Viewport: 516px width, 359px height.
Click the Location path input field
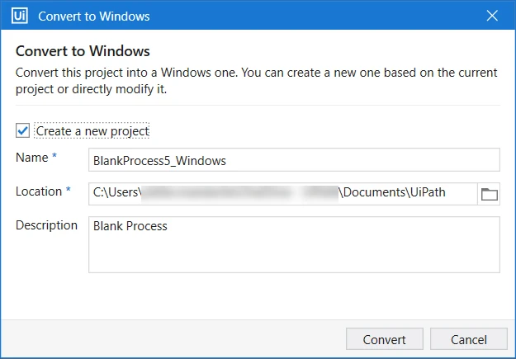(283, 194)
